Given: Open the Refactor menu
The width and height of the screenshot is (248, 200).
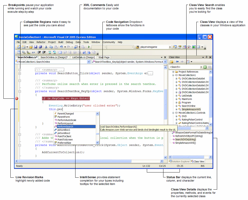Looking at the screenshot, I should coord(41,42).
